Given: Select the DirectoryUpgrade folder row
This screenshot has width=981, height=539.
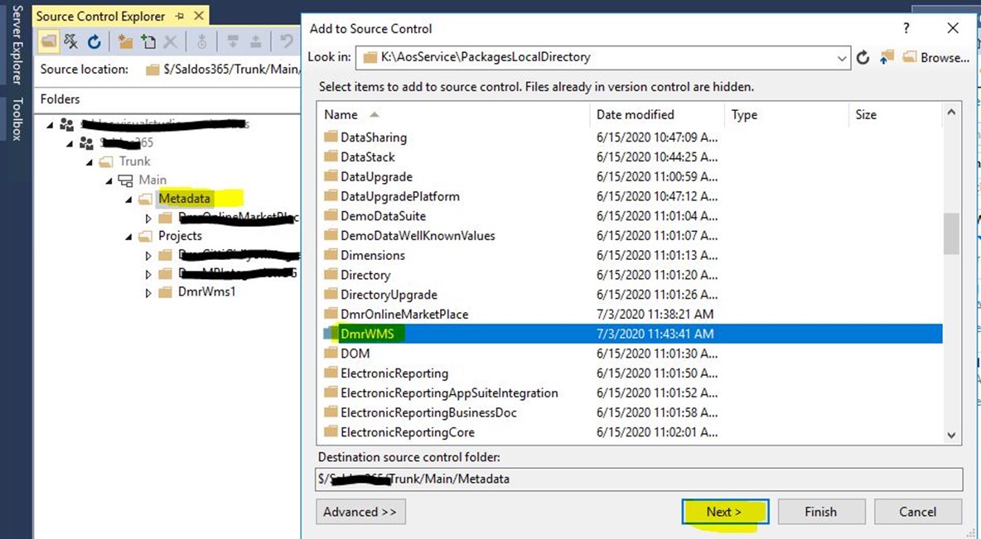Looking at the screenshot, I should click(631, 295).
